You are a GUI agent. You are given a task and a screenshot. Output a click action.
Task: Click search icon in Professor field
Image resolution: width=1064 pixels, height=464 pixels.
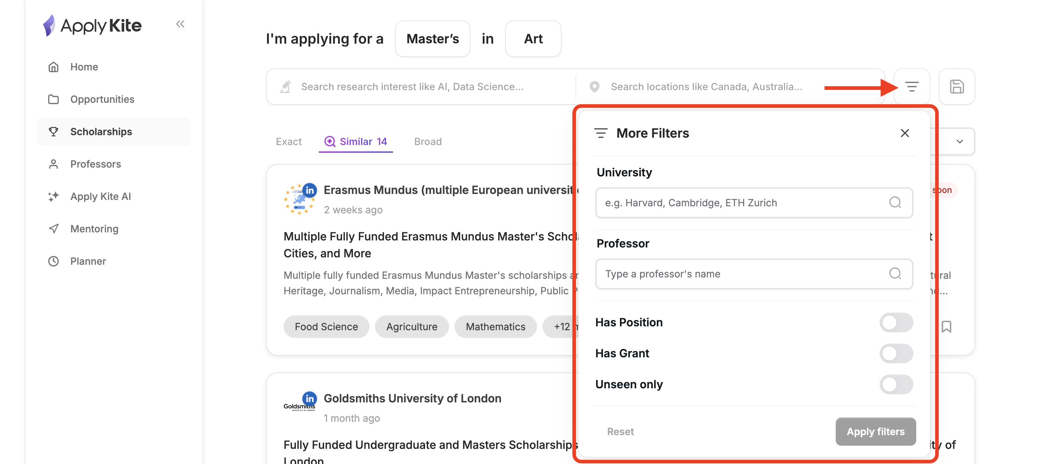tap(895, 274)
